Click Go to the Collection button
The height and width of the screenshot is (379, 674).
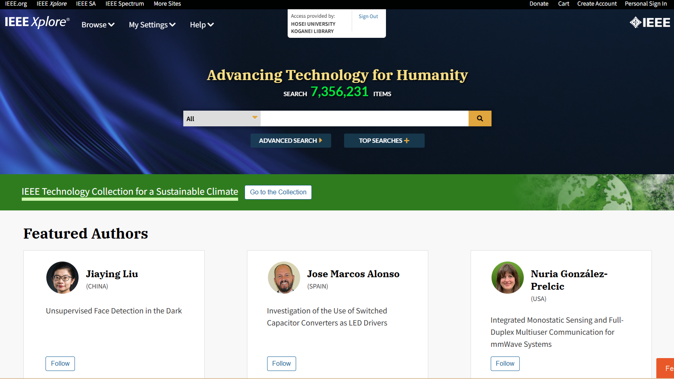278,192
